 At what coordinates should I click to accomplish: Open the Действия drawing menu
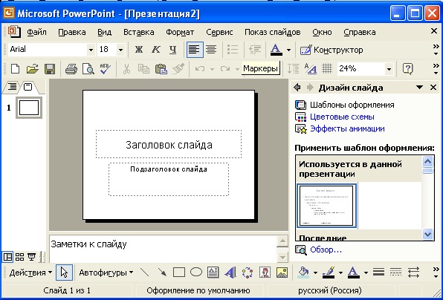click(30, 273)
